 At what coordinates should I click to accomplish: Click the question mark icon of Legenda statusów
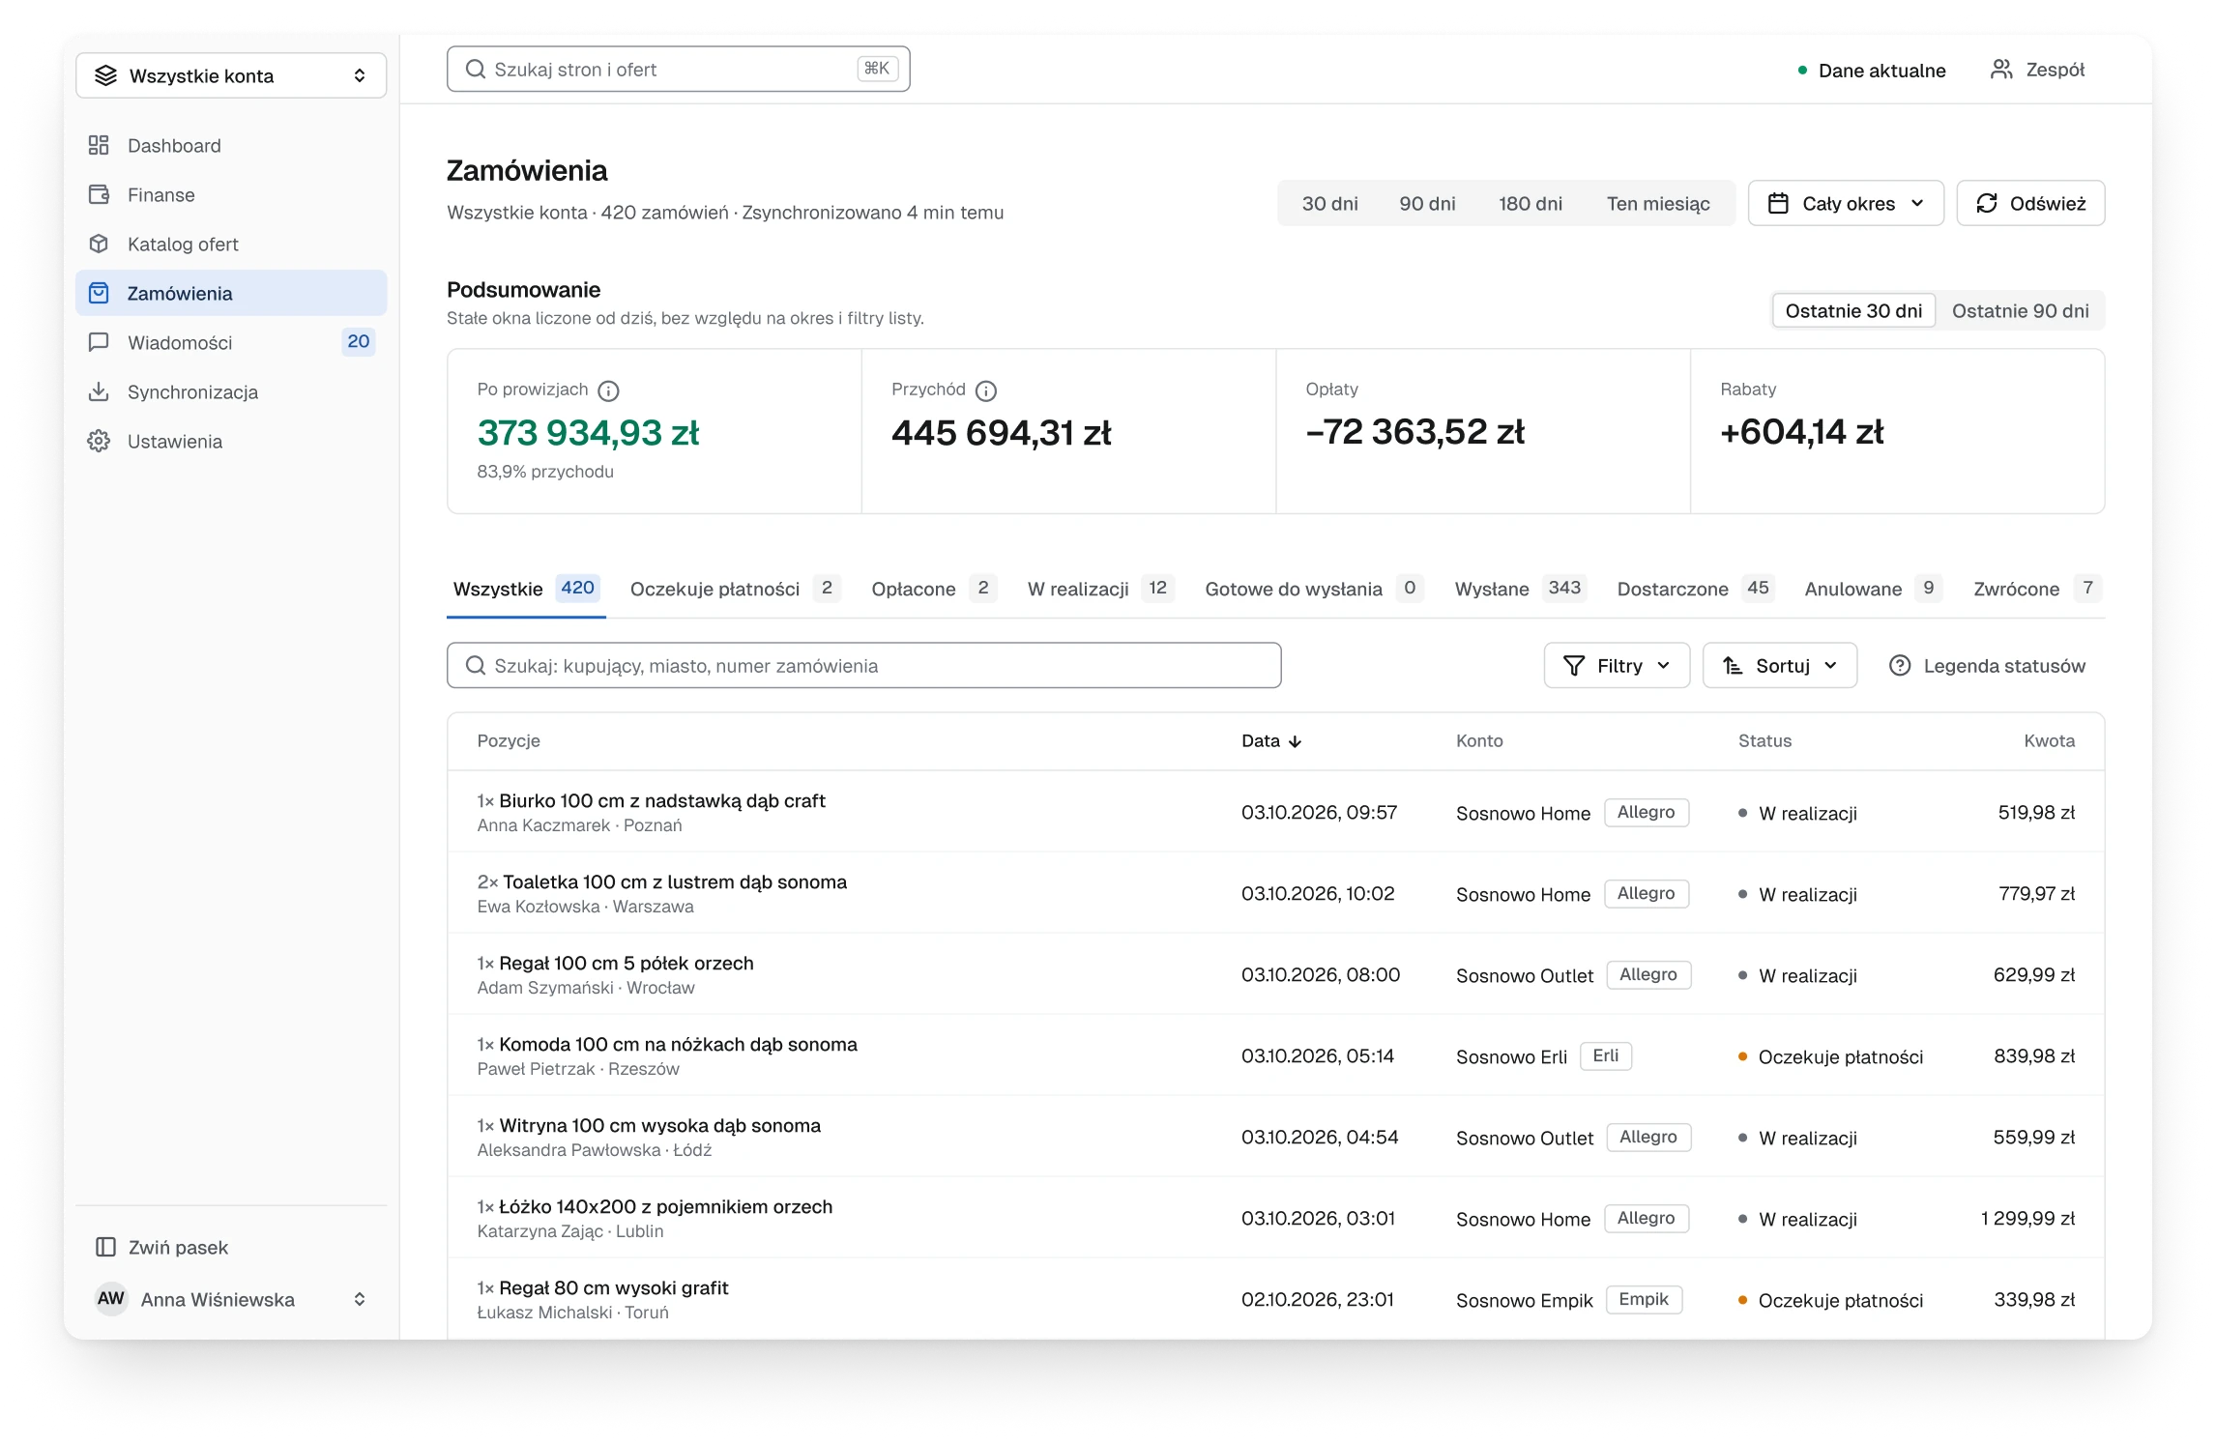coord(1900,665)
